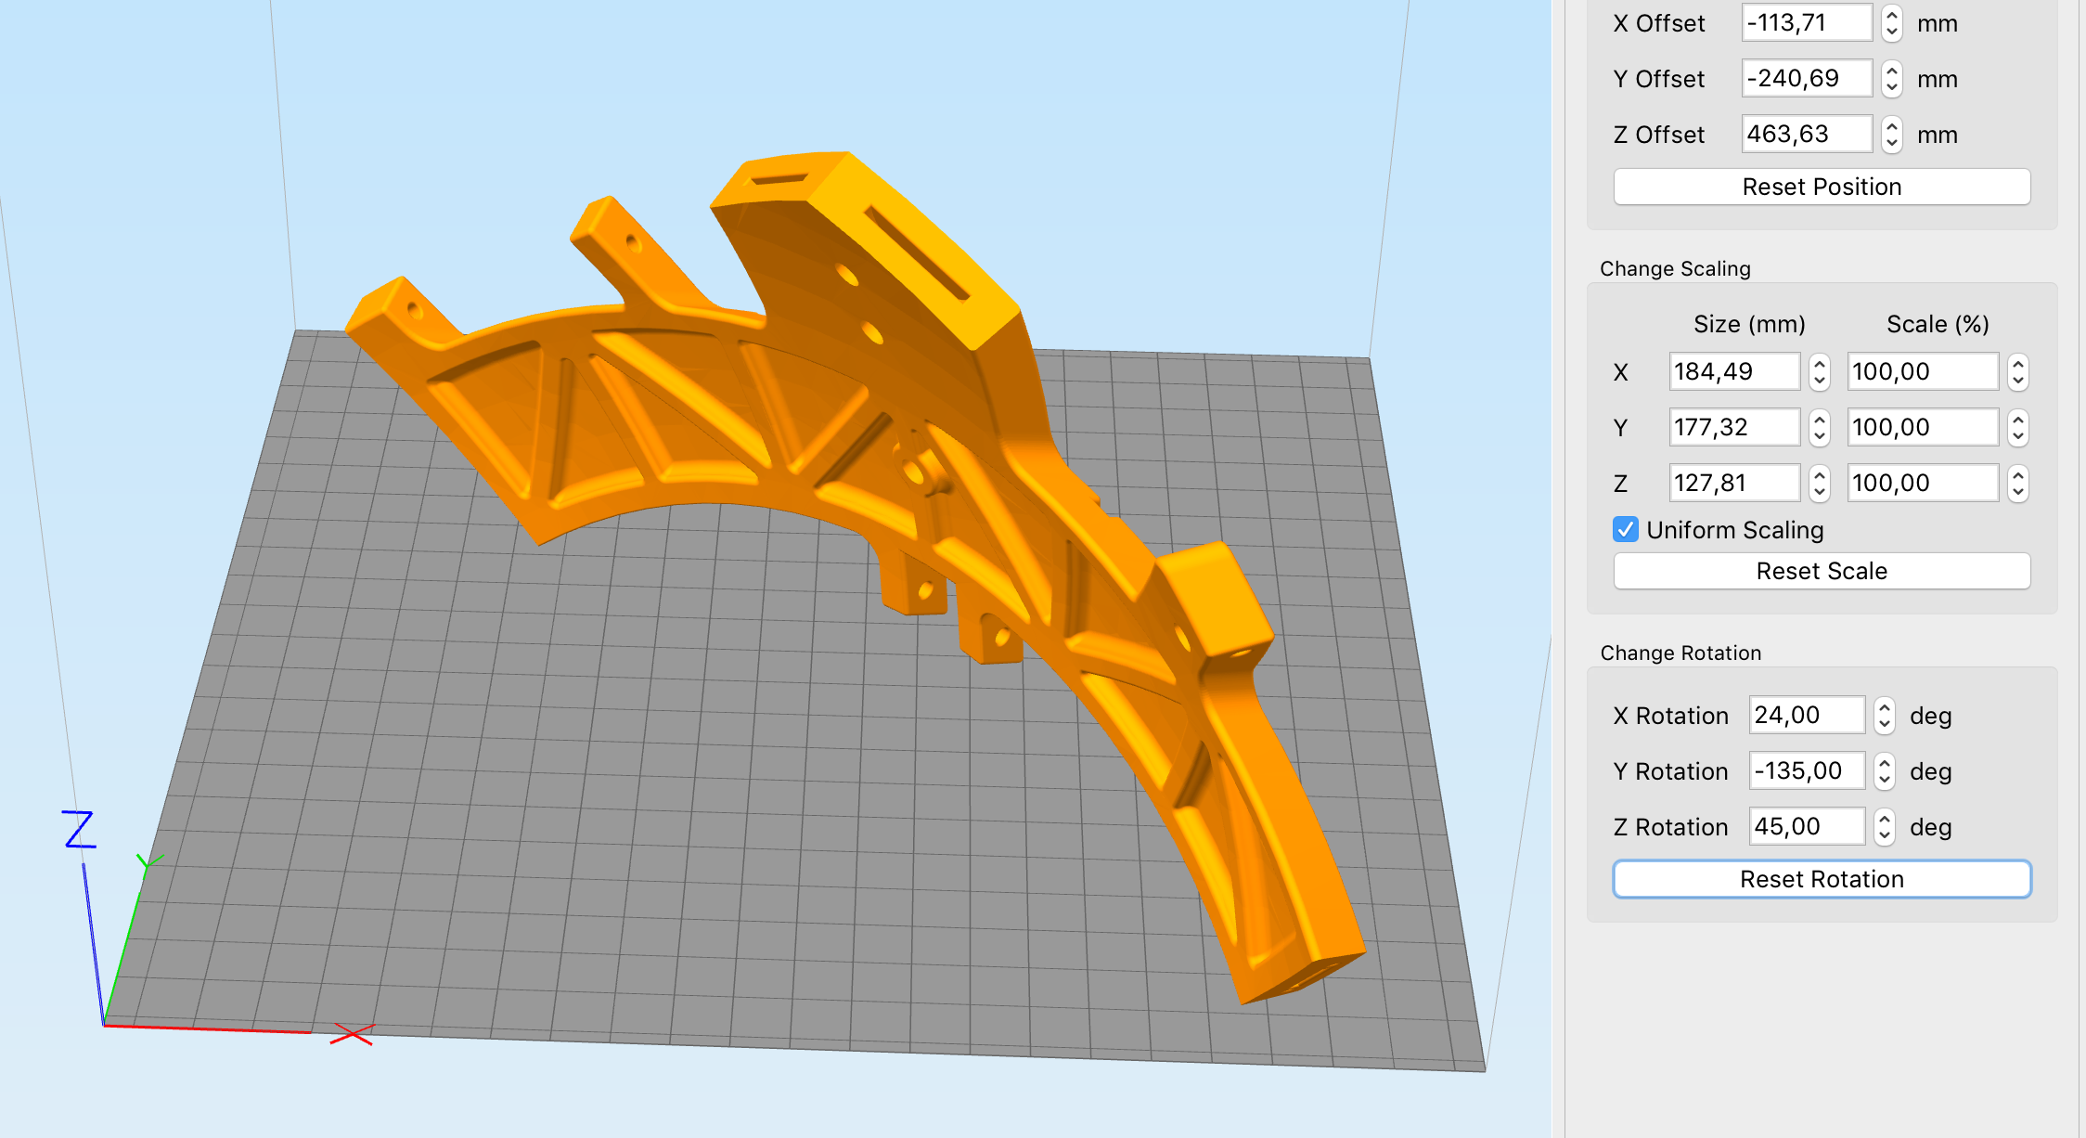Click the X Offset input field
The height and width of the screenshot is (1138, 2086).
(x=1806, y=23)
